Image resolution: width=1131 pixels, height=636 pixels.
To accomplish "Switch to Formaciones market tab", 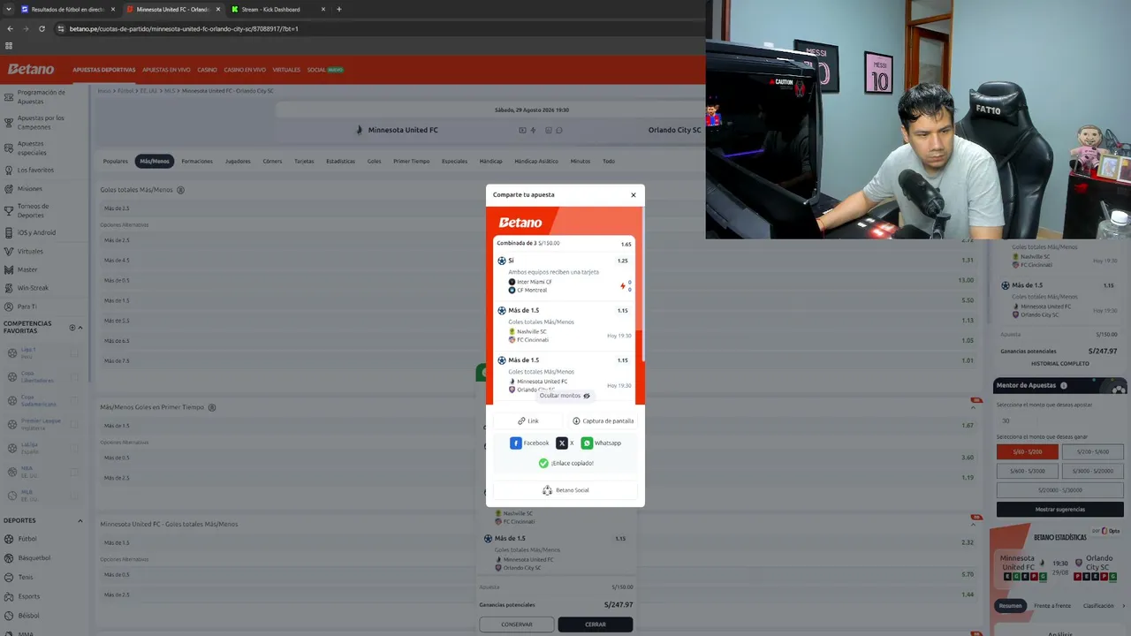I will [197, 162].
